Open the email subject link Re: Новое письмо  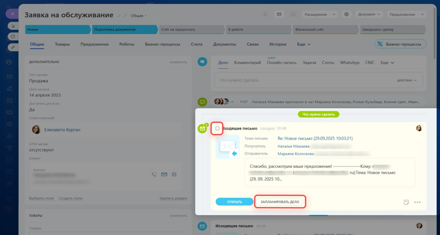315,138
